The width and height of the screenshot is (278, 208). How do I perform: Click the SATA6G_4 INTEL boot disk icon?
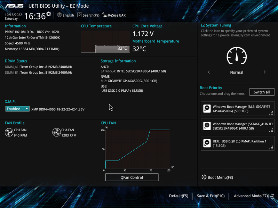pyautogui.click(x=207, y=126)
